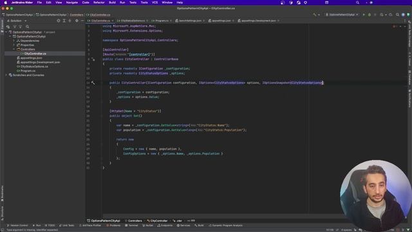Open Unit Tests tool window
The image size is (412, 232).
point(67,226)
